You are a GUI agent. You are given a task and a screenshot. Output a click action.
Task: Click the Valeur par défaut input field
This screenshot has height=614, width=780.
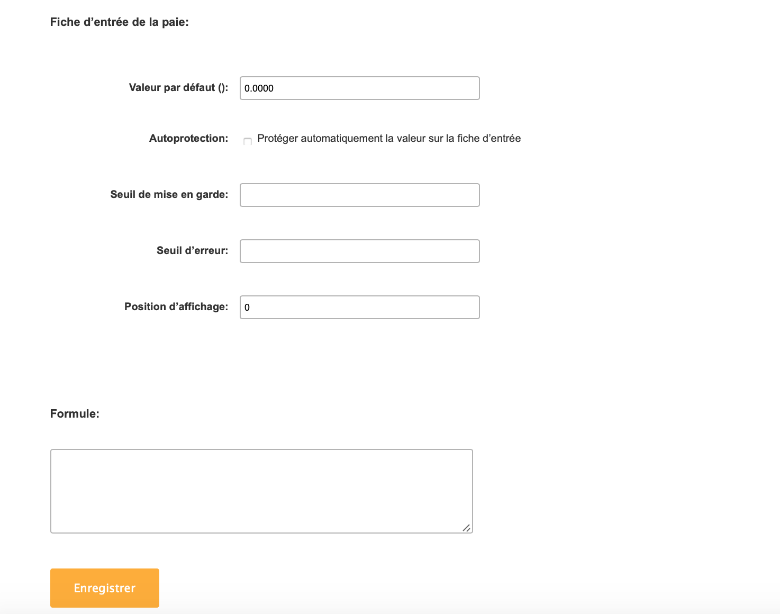pos(359,88)
